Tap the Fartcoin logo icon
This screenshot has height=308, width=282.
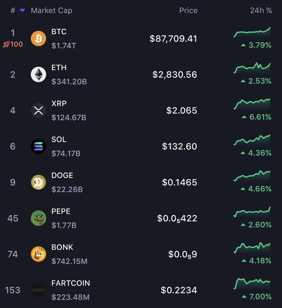[x=38, y=290]
